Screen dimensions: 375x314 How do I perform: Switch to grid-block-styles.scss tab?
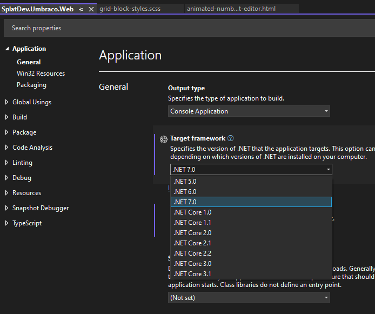(x=130, y=9)
